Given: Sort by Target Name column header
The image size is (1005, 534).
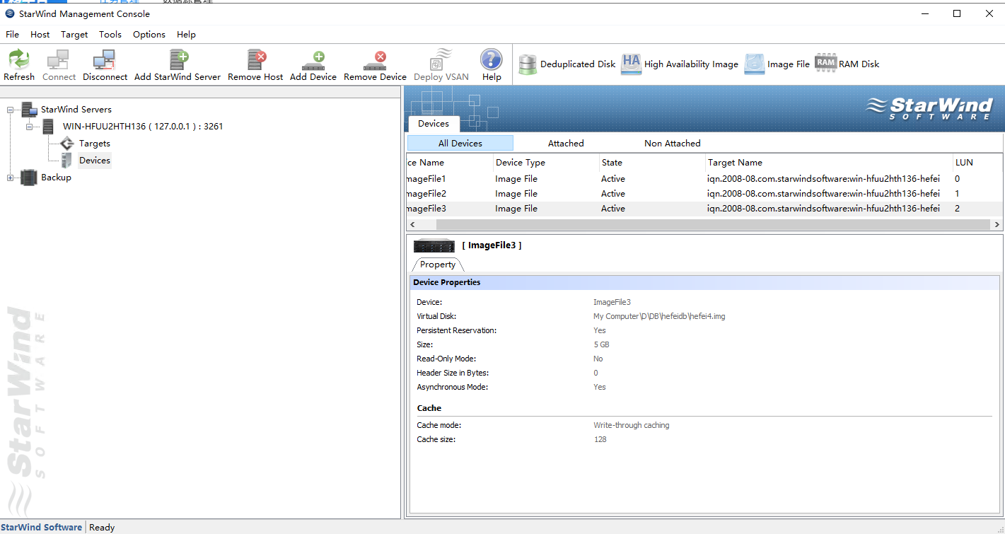Looking at the screenshot, I should coord(829,163).
